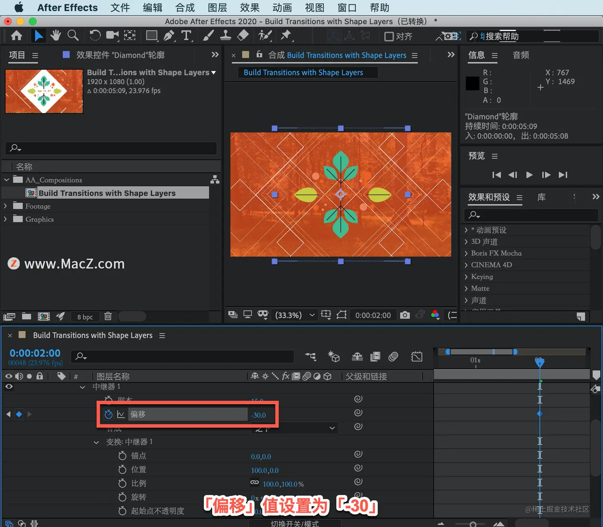Toggle the 偏移 keyframe diamond at current time
603x527 pixels.
click(19, 414)
